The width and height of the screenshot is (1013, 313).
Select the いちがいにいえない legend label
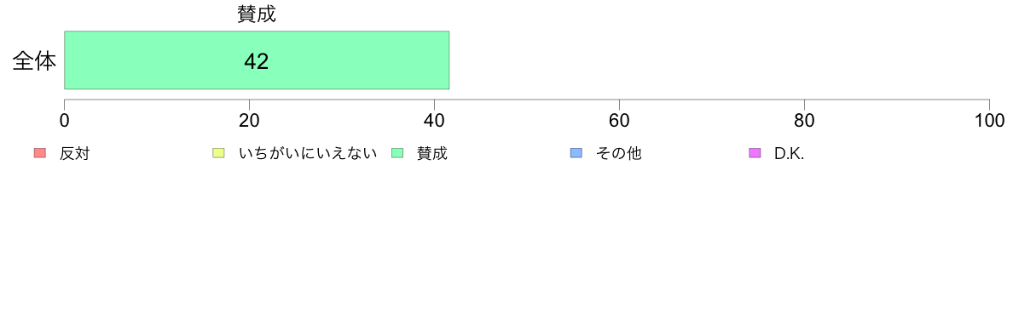[x=308, y=154]
